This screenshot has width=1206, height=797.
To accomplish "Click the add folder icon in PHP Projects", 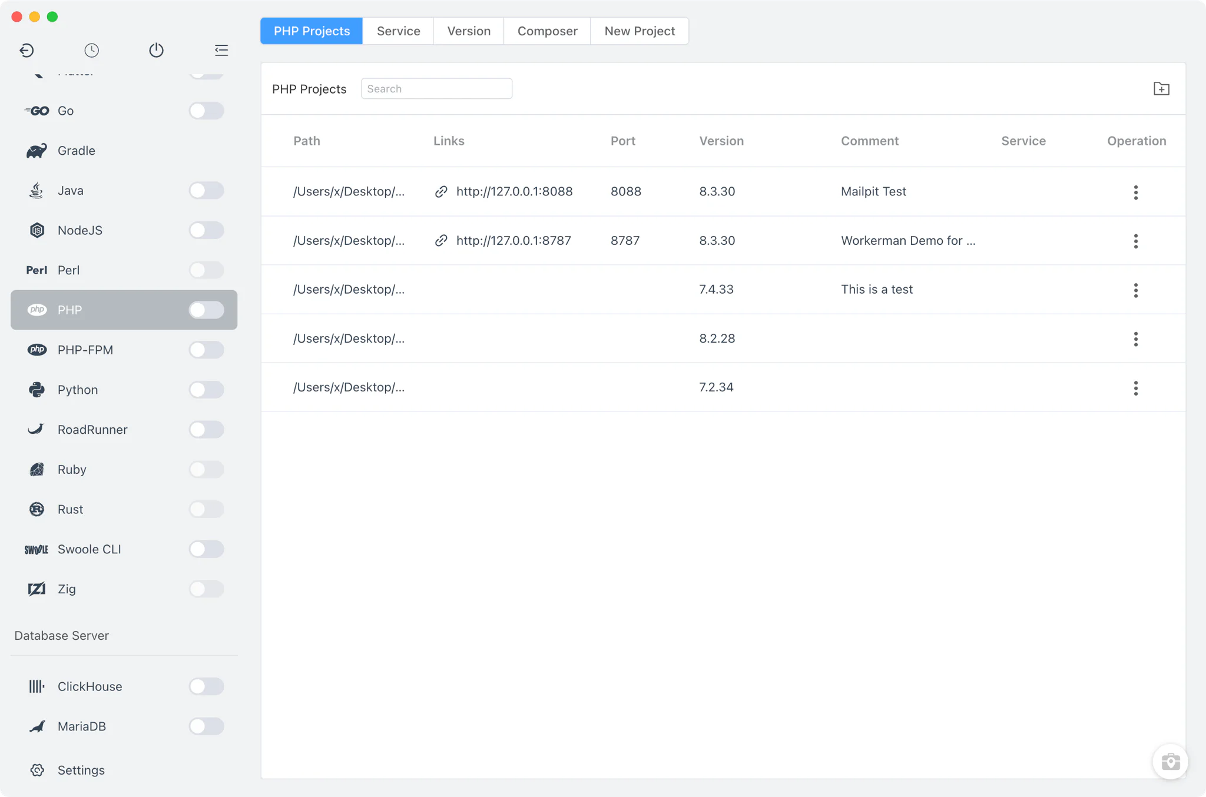I will click(x=1161, y=89).
